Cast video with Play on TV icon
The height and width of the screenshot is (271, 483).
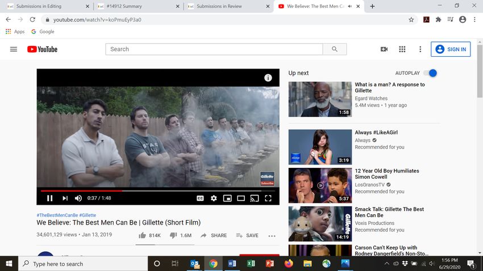255,198
